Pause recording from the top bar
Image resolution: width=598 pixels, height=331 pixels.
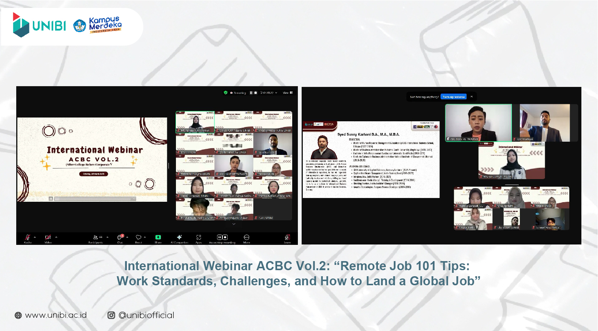pyautogui.click(x=251, y=93)
